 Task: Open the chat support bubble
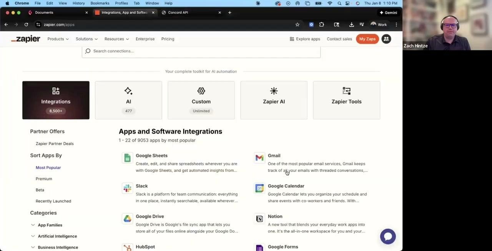coord(388,236)
